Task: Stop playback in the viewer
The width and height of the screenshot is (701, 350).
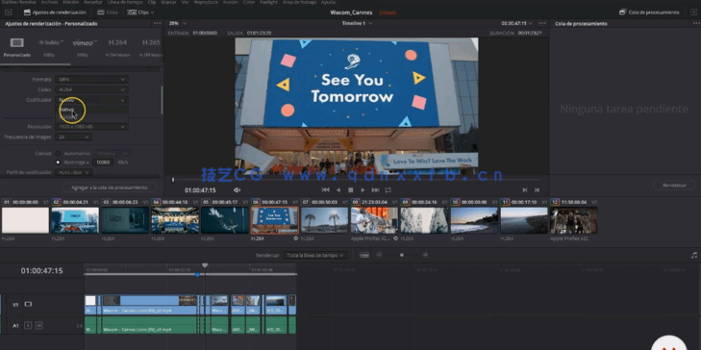Action: click(350, 190)
